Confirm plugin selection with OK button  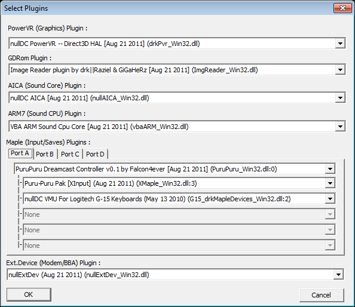coord(29,294)
